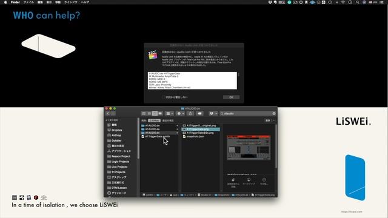
Task: Switch Finder to column view
Action: pyautogui.click(x=155, y=113)
